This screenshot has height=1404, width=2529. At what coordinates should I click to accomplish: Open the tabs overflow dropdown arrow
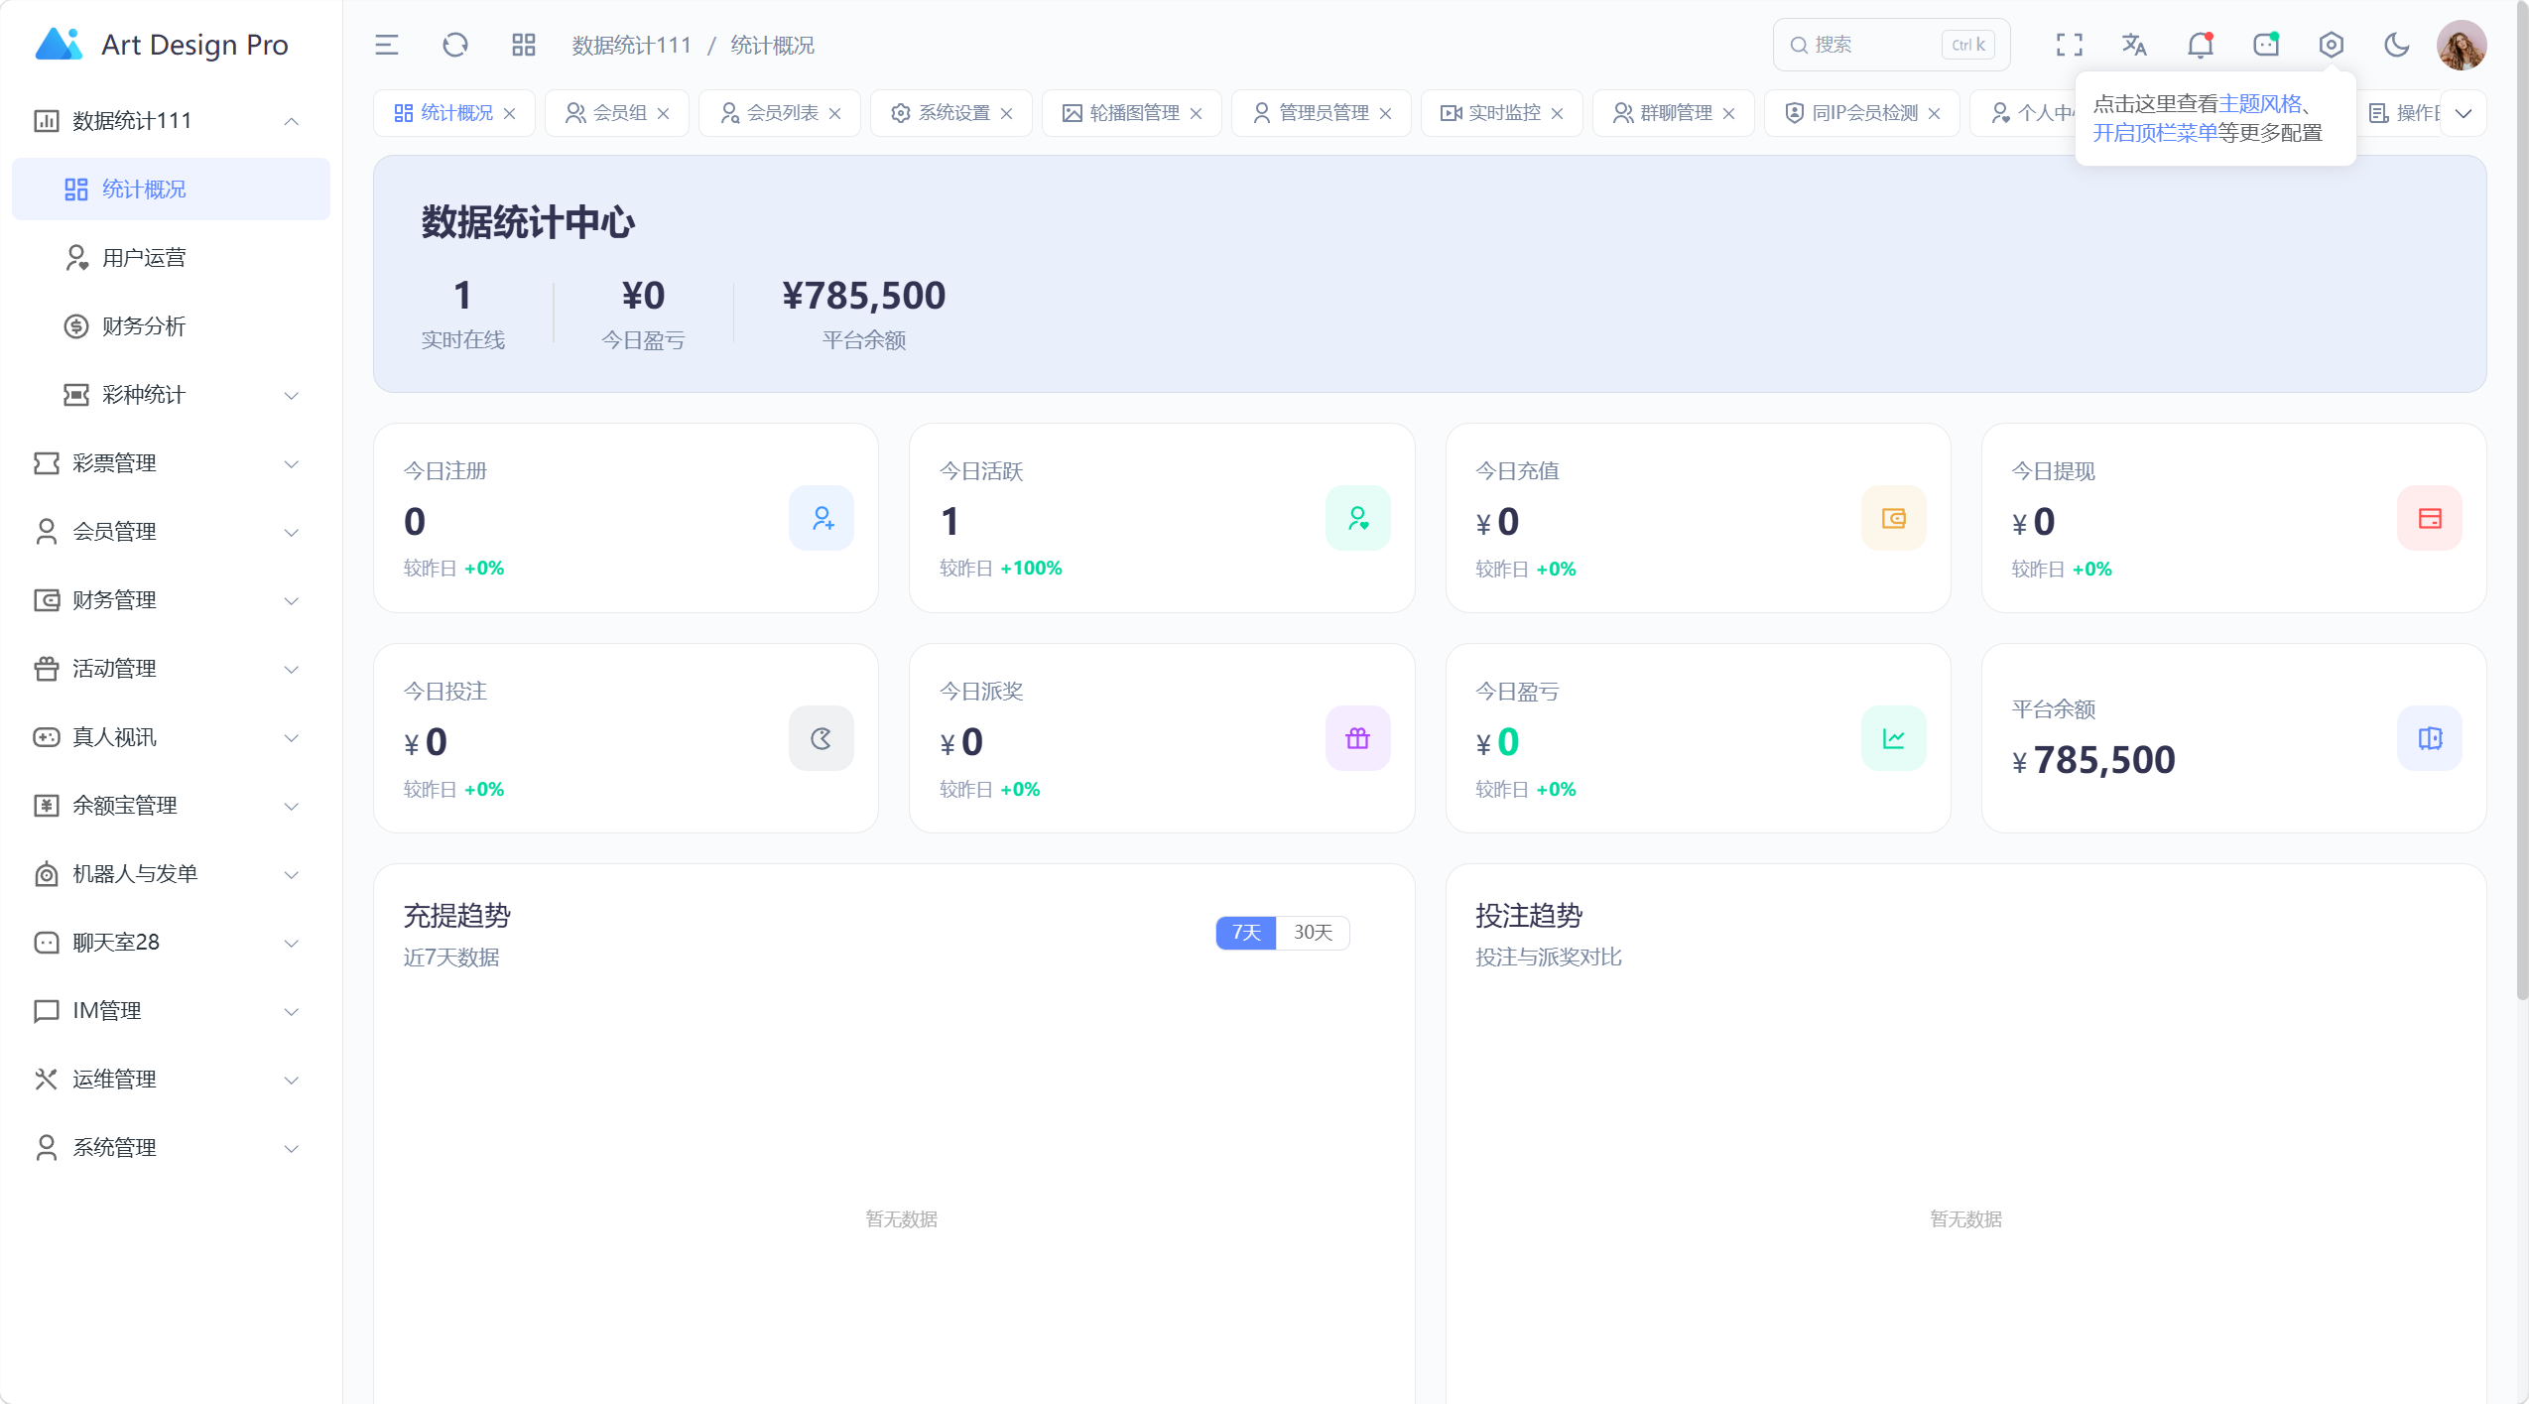(2463, 113)
